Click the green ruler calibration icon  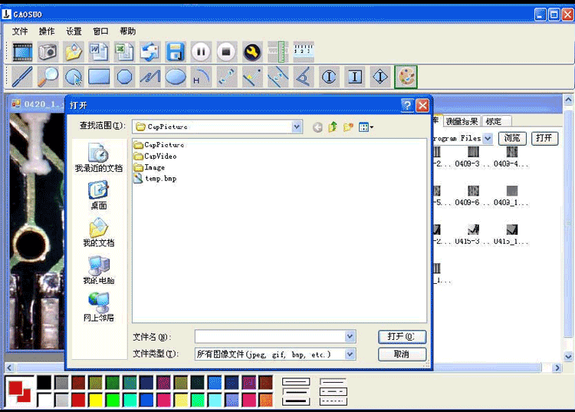[x=278, y=51]
